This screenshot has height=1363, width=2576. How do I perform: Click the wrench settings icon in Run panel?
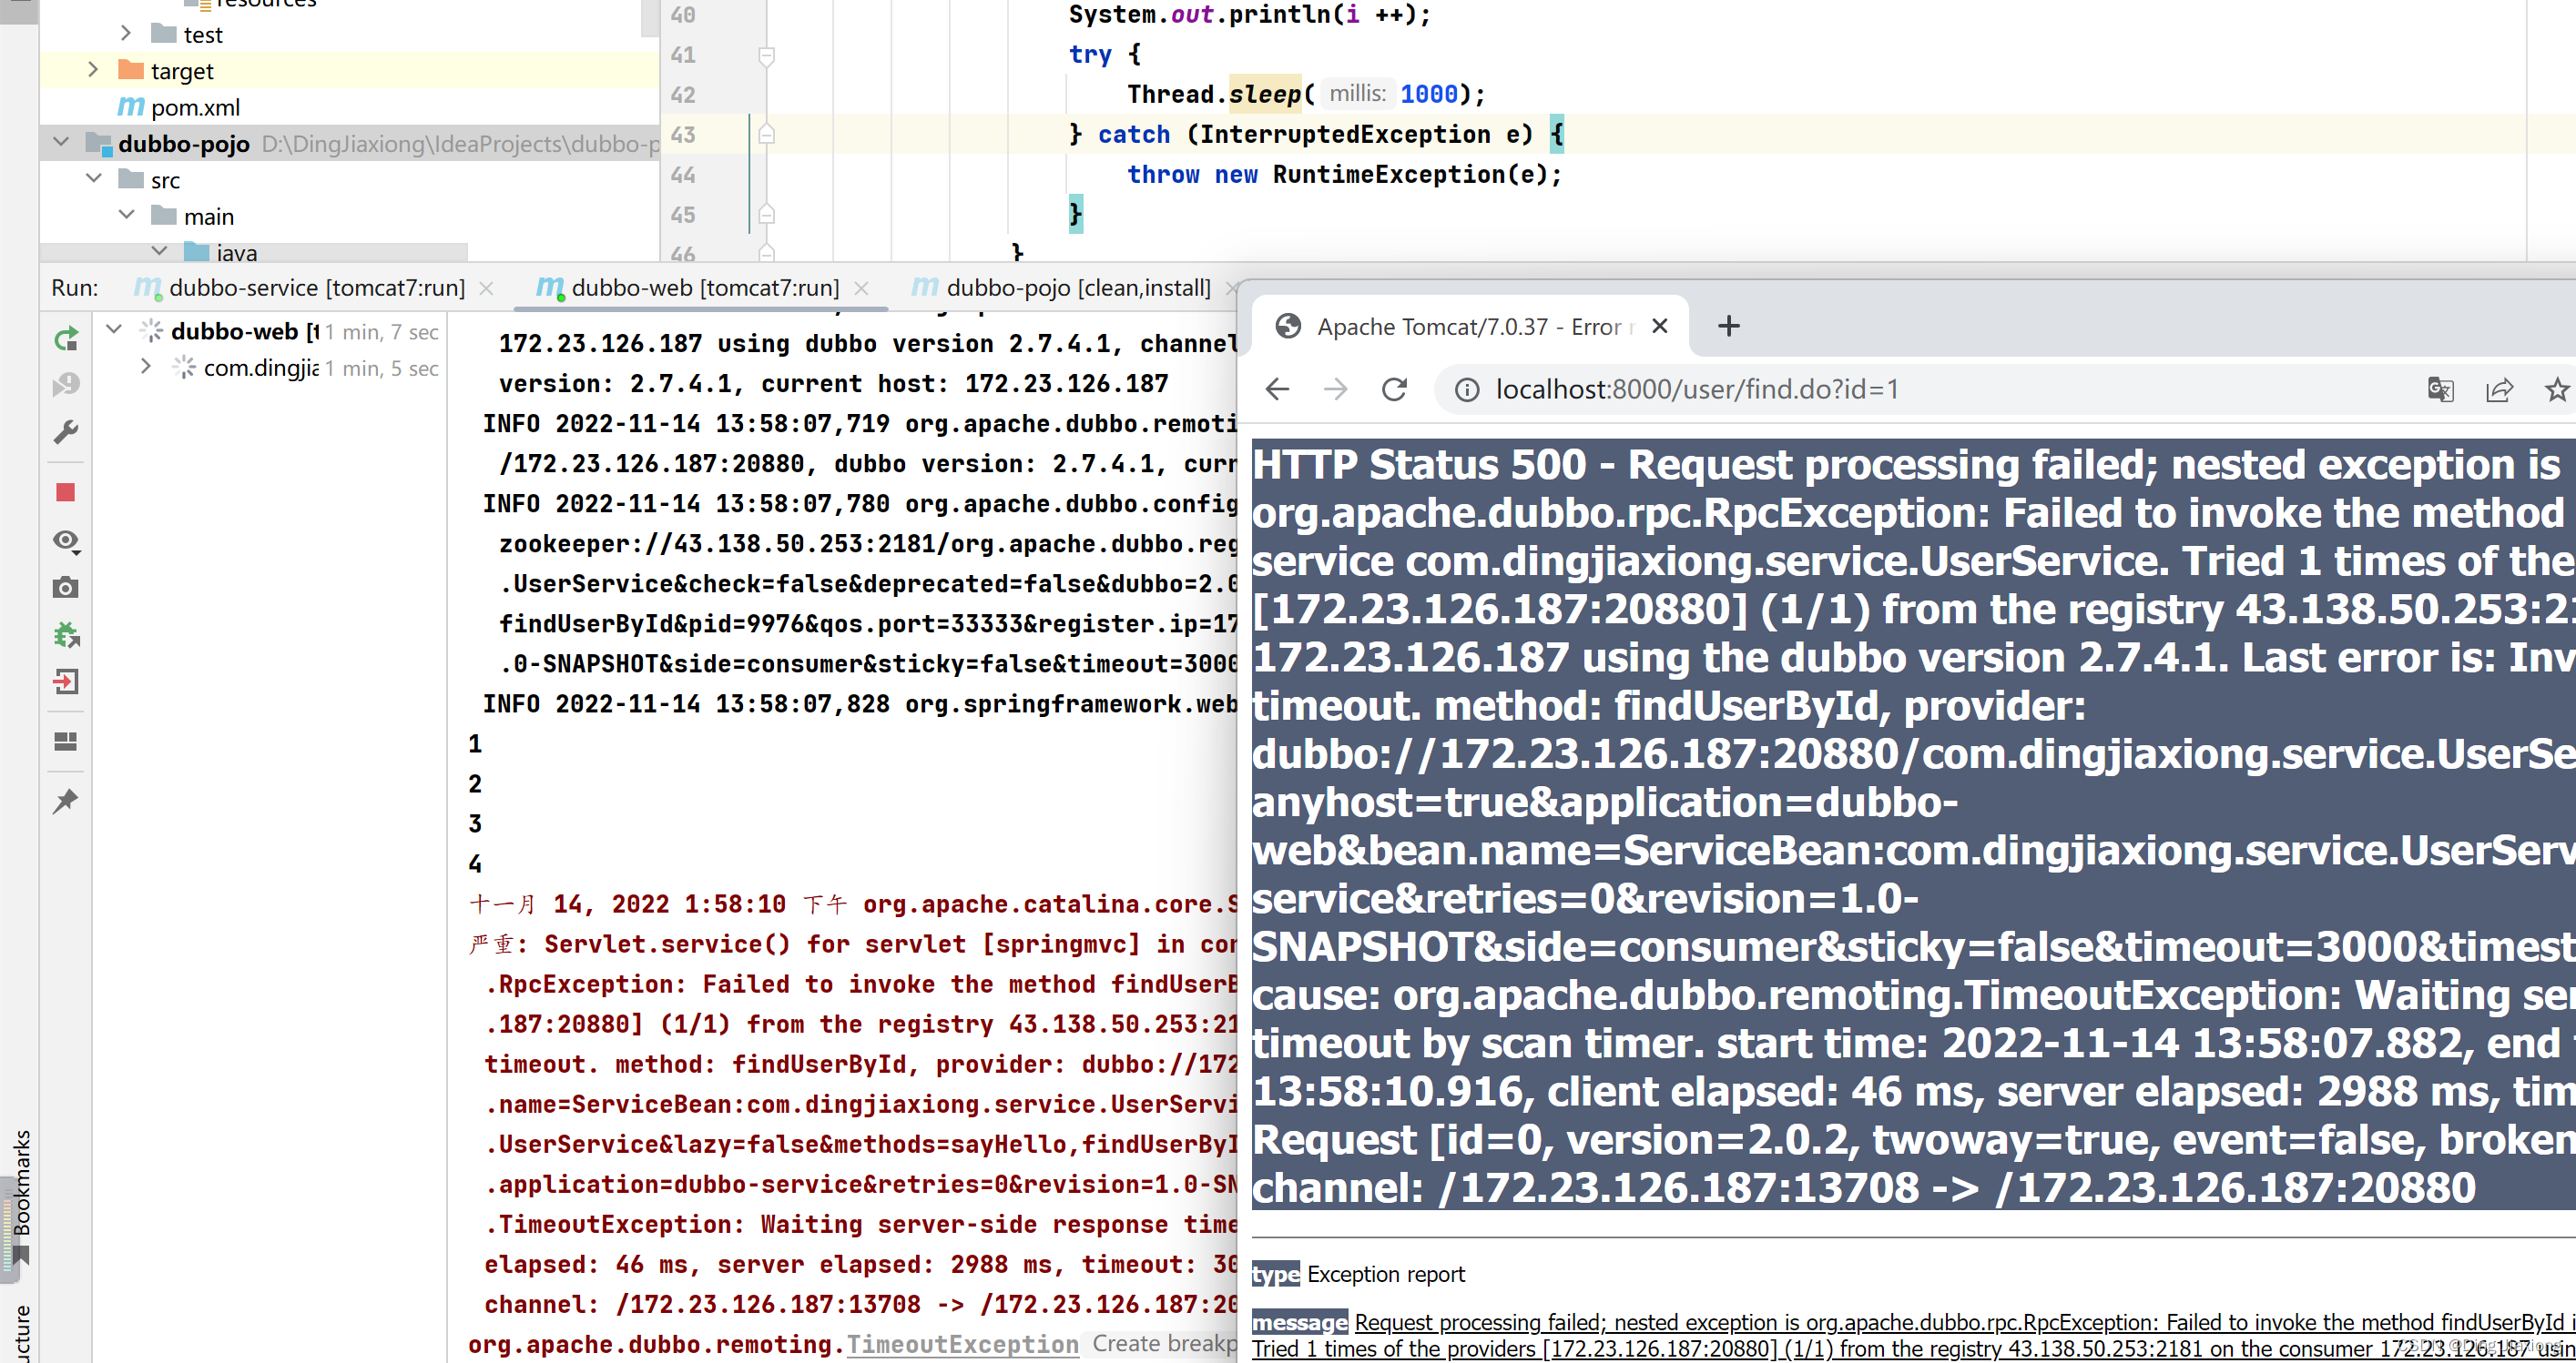66,431
